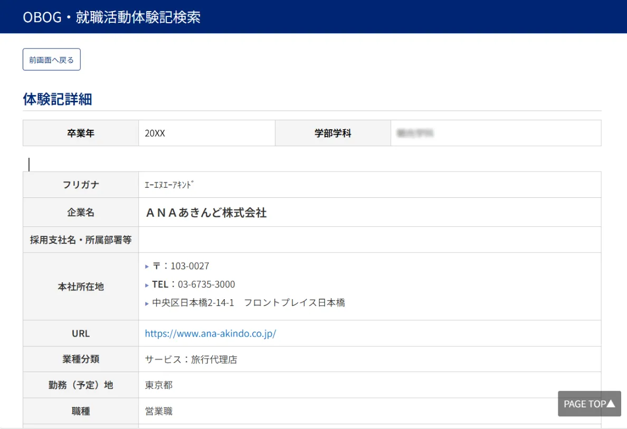Click the ＡＮＡあきんど株式会社 company name
This screenshot has height=429, width=627.
tap(206, 212)
